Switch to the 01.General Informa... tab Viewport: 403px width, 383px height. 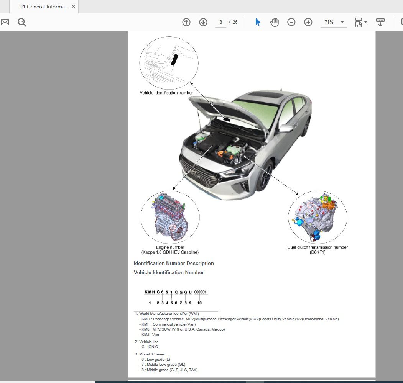click(x=44, y=7)
